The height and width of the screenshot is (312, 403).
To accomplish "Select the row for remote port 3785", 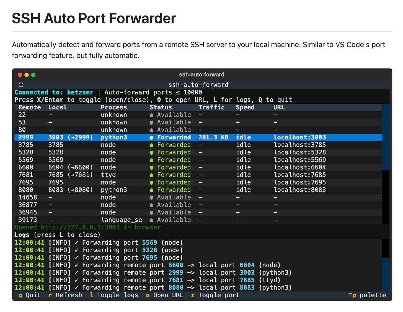I will (198, 145).
